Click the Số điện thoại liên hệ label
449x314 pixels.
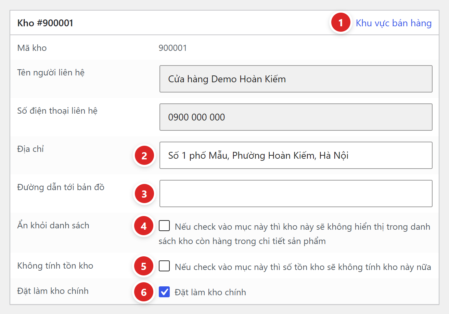click(x=57, y=111)
